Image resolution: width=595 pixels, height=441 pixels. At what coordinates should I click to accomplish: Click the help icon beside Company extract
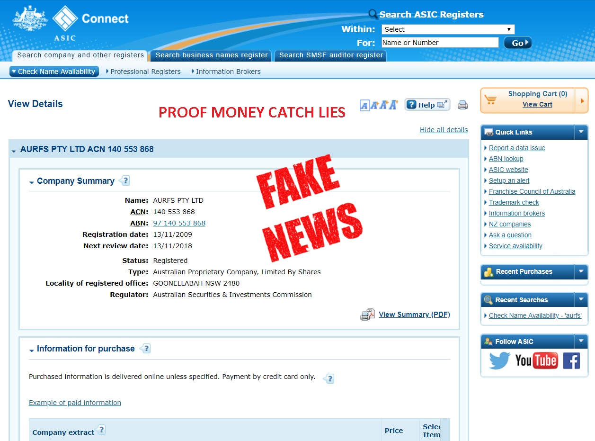point(101,430)
